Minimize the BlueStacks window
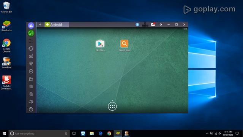Image resolution: width=243 pixels, height=137 pixels. click(x=169, y=24)
